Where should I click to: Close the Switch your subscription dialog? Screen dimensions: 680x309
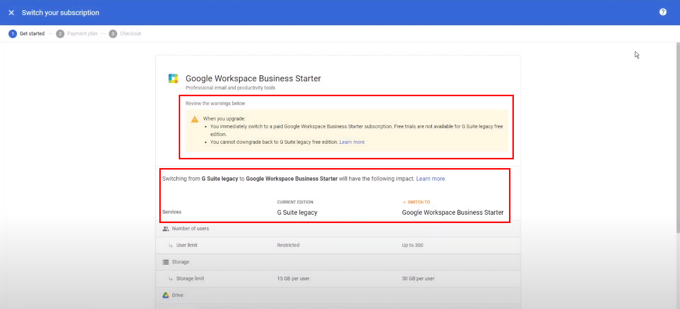pyautogui.click(x=11, y=13)
